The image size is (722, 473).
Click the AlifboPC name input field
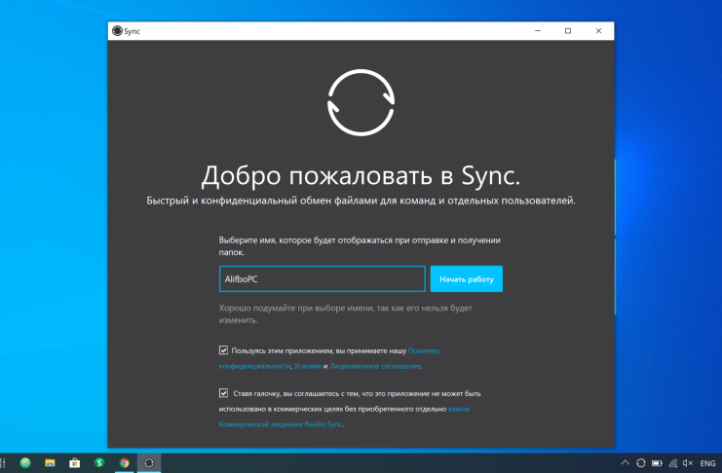coord(323,278)
